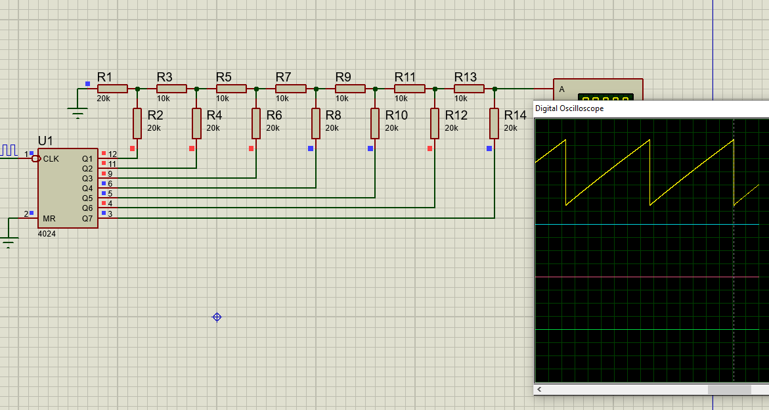The image size is (769, 410).
Task: Click the R2 vertical resistor body
Action: 137,124
